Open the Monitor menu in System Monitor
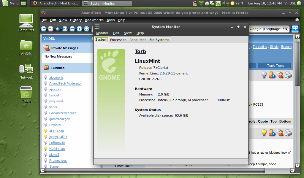Viewport: 304px width, 178px height. (102, 33)
